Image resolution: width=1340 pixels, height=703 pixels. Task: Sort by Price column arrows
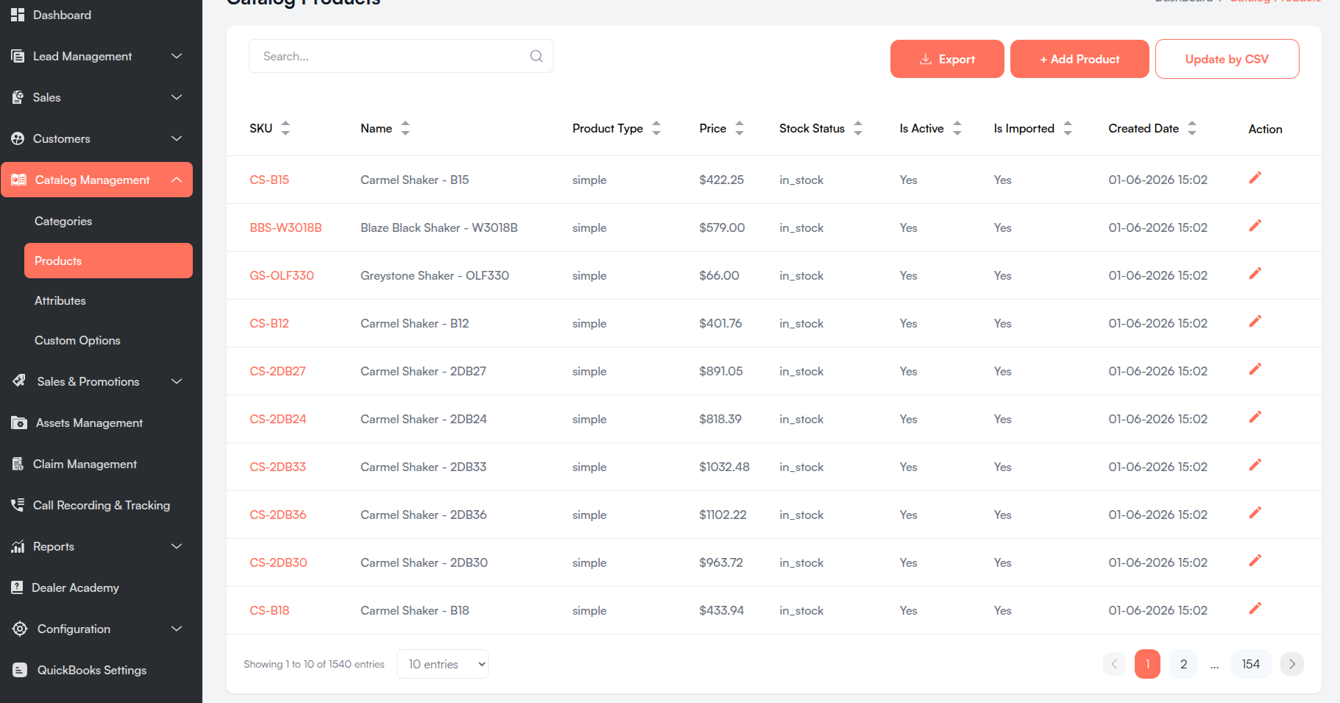(740, 128)
